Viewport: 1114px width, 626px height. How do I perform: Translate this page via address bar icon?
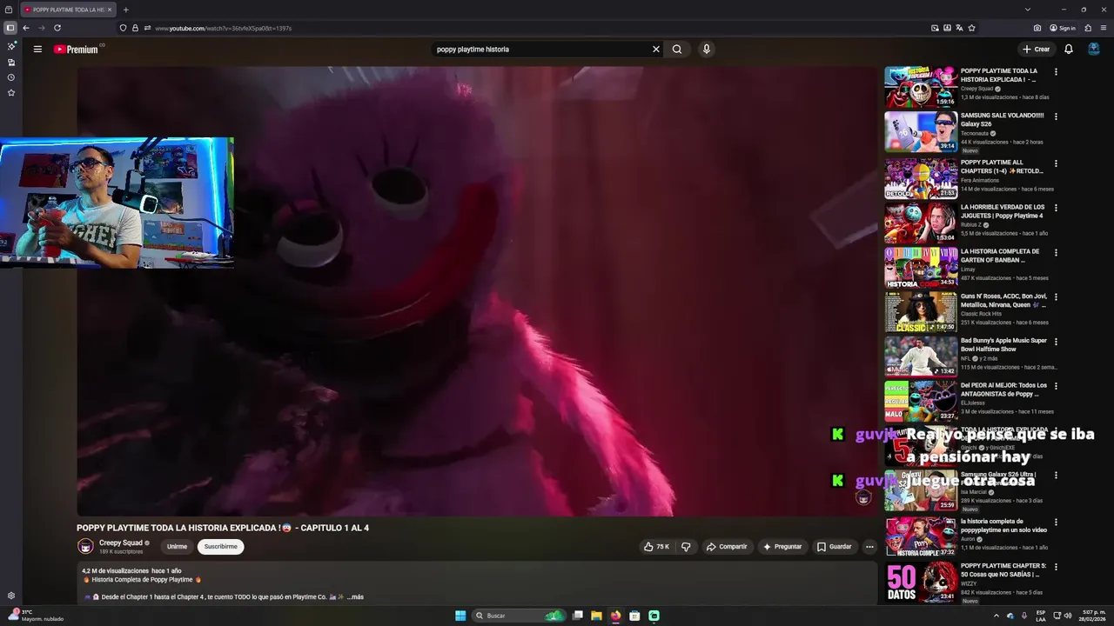click(959, 28)
